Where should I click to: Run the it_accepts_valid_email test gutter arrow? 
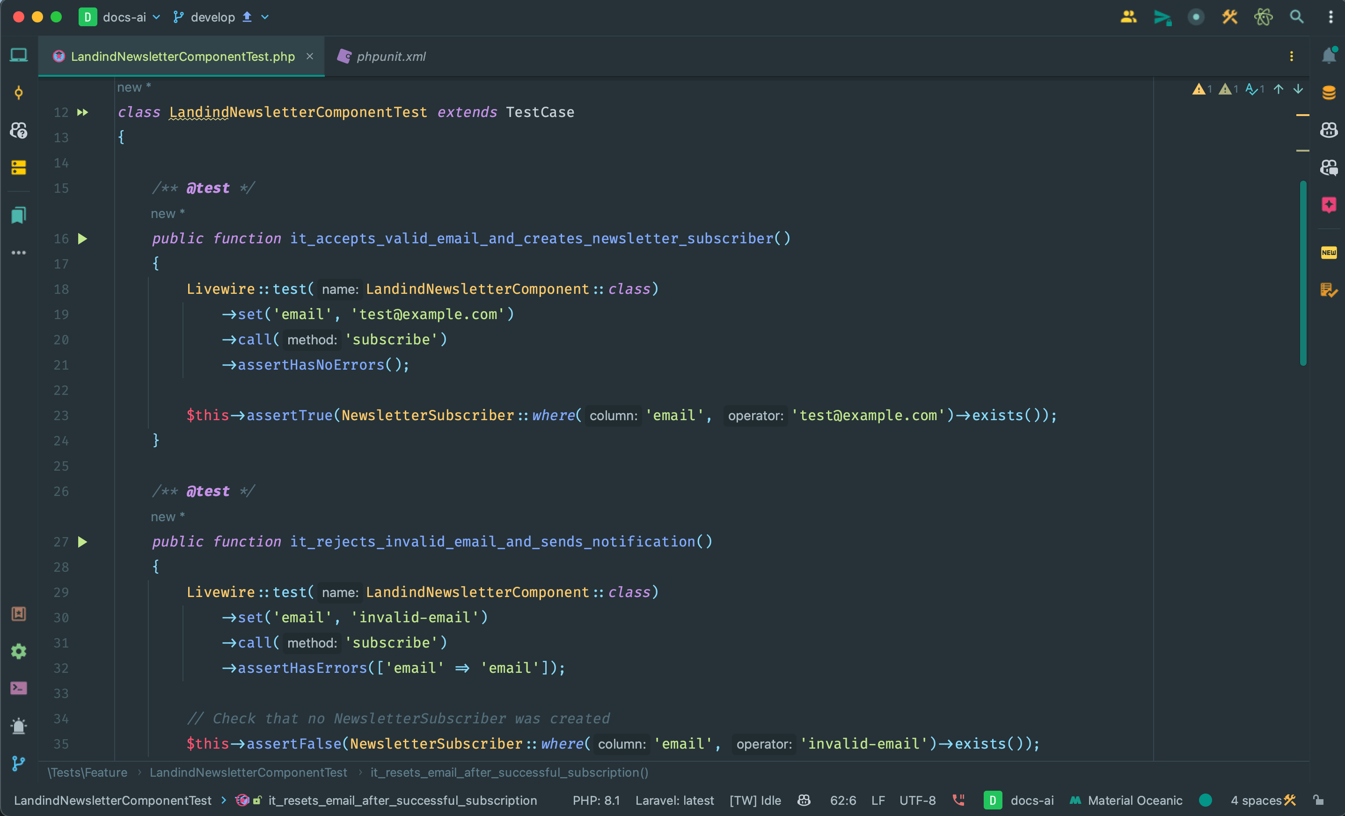tap(82, 239)
